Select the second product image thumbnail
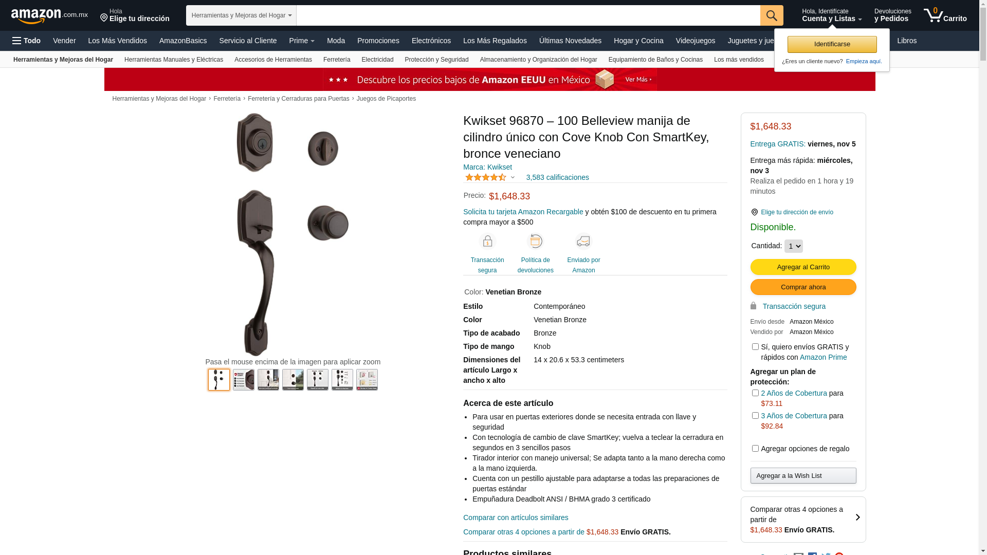 244,380
